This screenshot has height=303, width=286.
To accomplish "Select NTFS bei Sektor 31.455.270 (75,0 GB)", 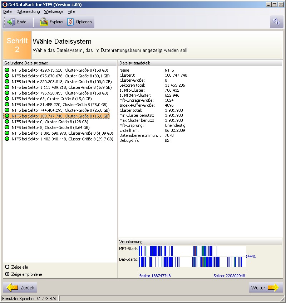I will pos(60,105).
